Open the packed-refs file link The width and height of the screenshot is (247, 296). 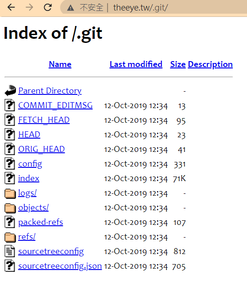tap(41, 222)
